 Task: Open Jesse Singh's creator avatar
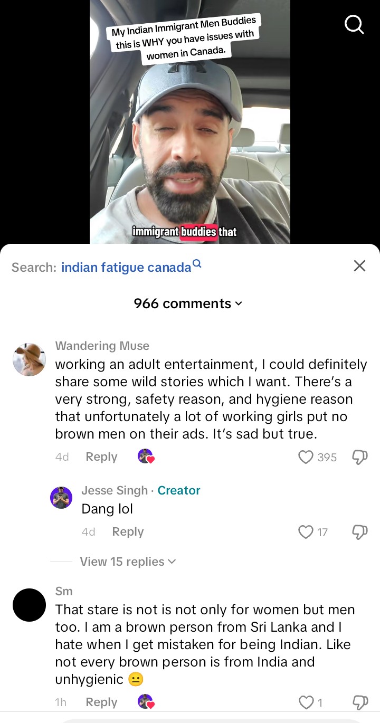[61, 498]
